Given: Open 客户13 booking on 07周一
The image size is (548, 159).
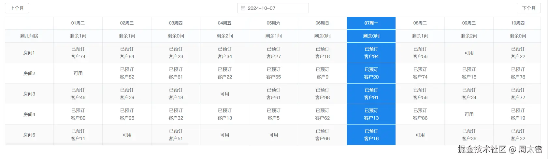Looking at the screenshot, I should tap(371, 114).
